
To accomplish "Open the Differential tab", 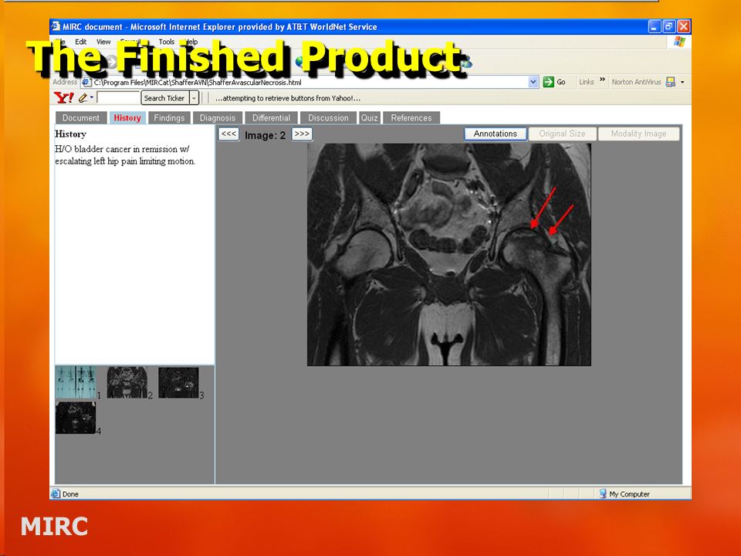I will [271, 117].
